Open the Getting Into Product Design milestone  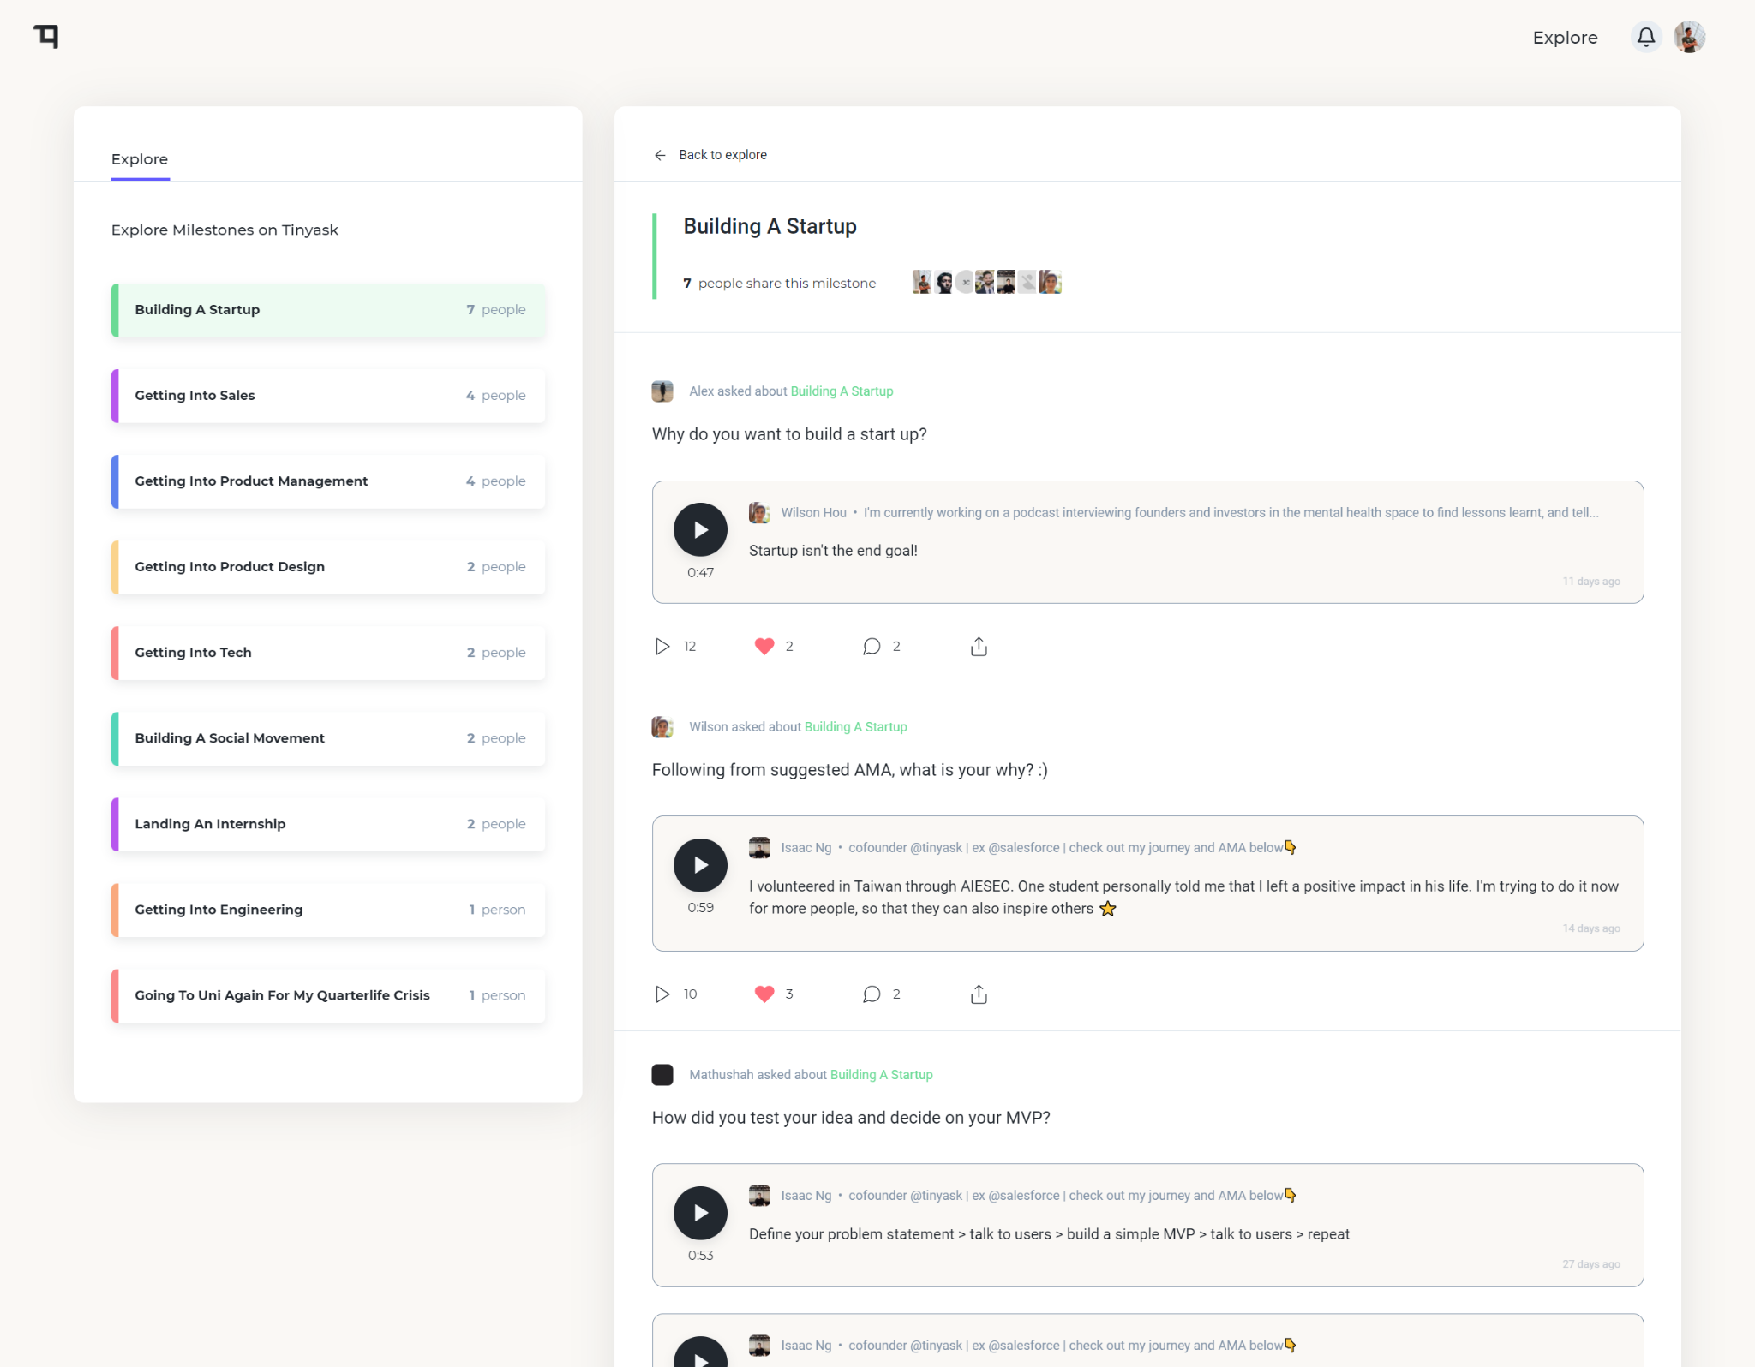pyautogui.click(x=329, y=567)
